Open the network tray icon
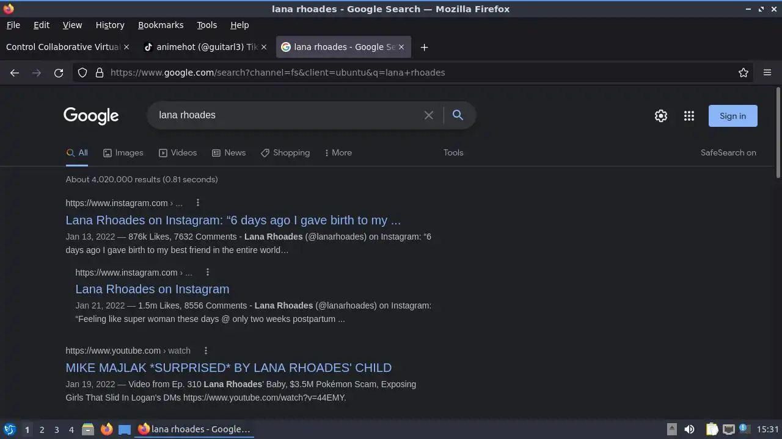782x439 pixels. click(728, 429)
